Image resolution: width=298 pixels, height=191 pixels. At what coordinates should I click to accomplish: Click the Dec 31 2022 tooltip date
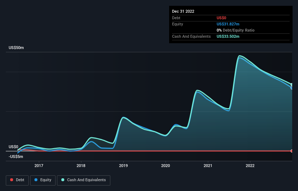[183, 11]
